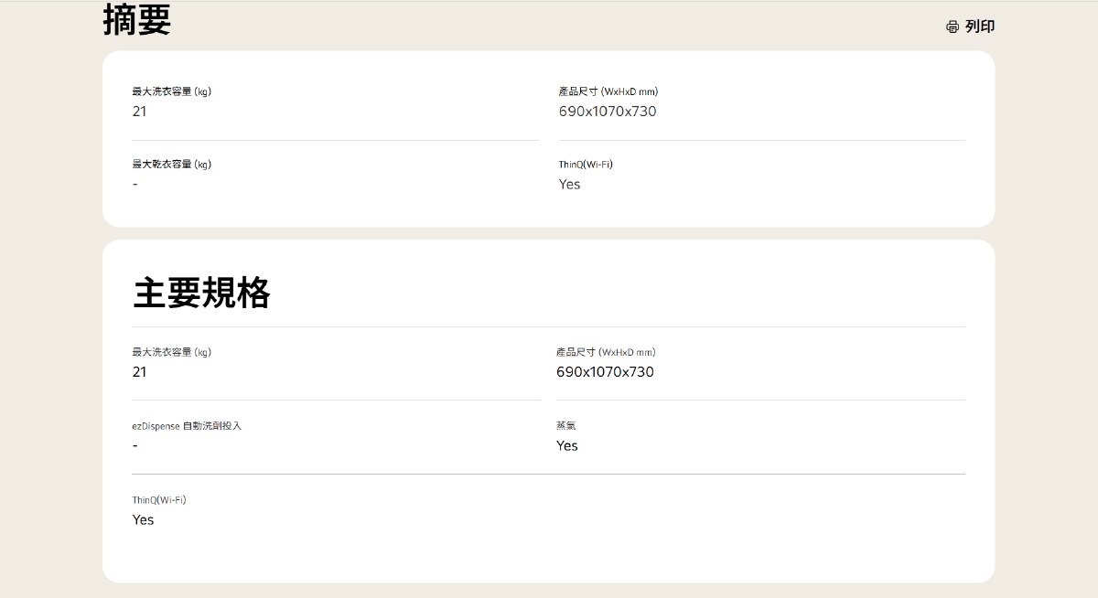Select 產品尺寸 label under 主要規格
Viewport: 1098px width, 598px height.
605,352
